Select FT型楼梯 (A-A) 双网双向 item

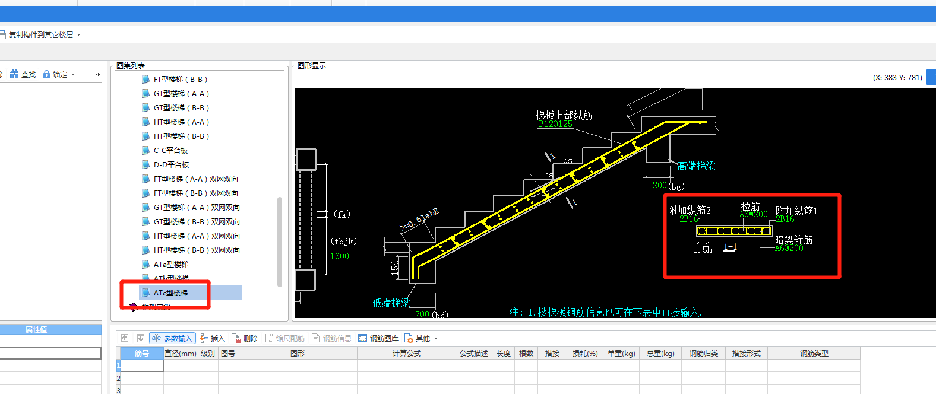tap(196, 179)
